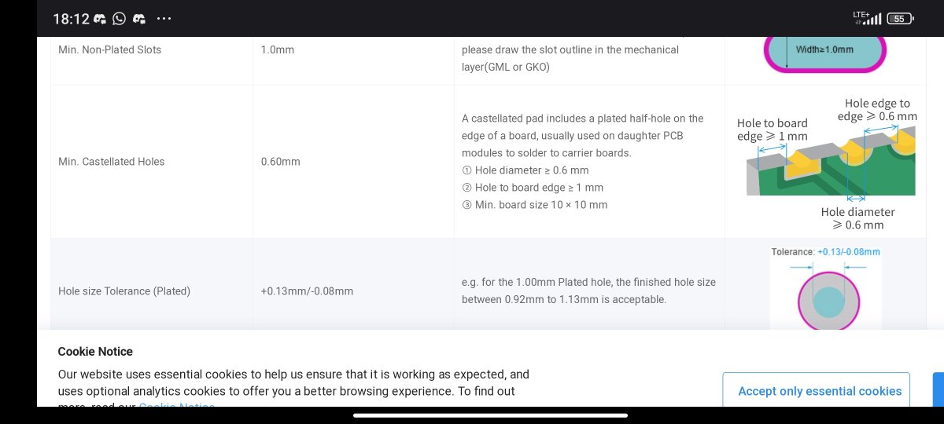Select the Min. Castellated Holes label
The image size is (944, 424).
click(x=112, y=162)
